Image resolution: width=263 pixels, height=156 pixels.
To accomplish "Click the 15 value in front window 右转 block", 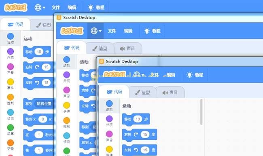I will 145,135.
